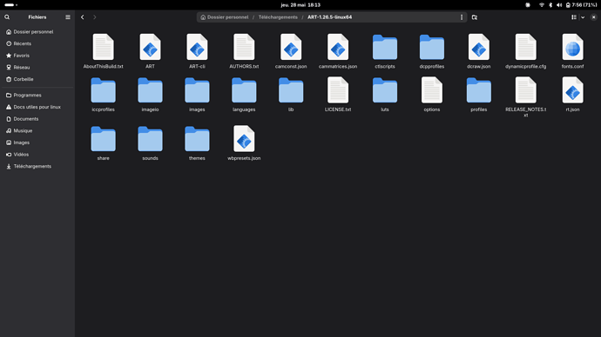The height and width of the screenshot is (337, 601).
Task: Open Vidéos in the sidebar
Action: click(x=37, y=155)
